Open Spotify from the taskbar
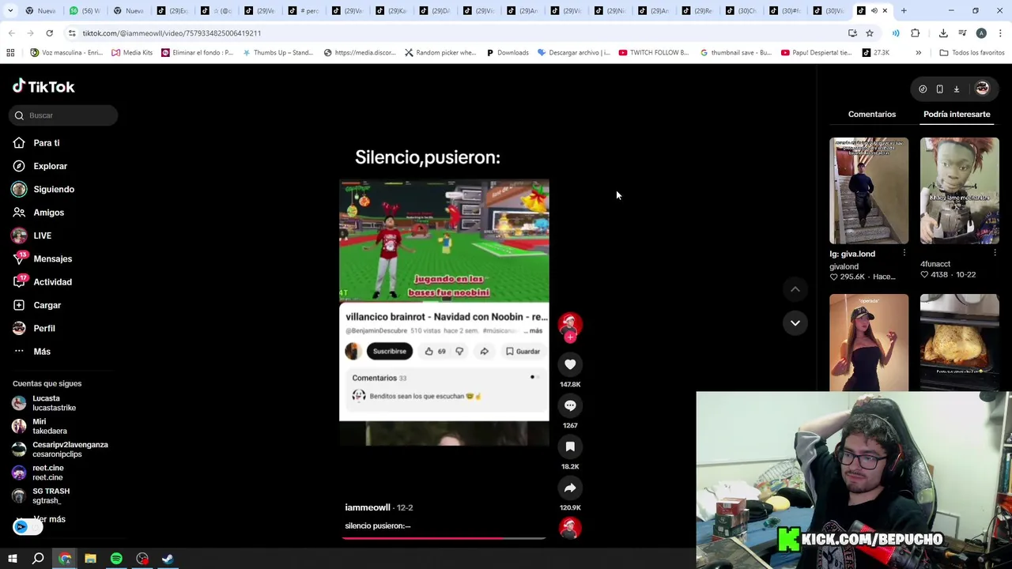Screen dimensions: 1012x569 116,559
